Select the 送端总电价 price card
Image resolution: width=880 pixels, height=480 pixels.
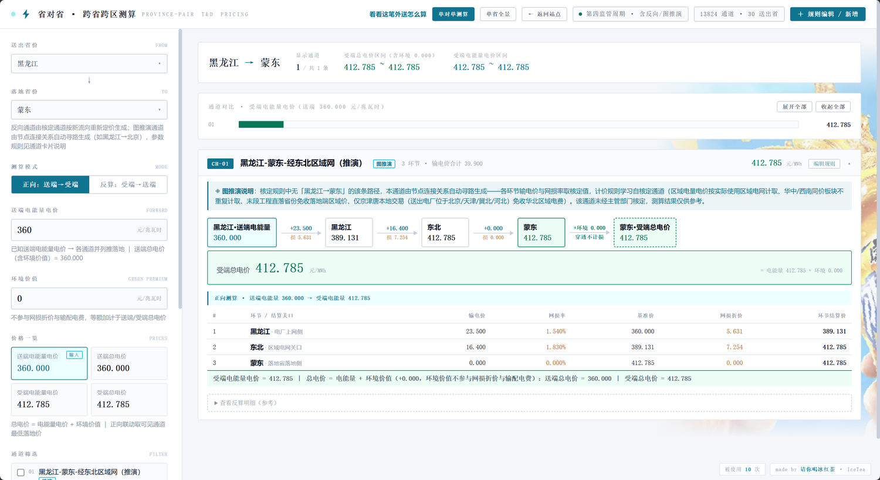[x=129, y=363]
